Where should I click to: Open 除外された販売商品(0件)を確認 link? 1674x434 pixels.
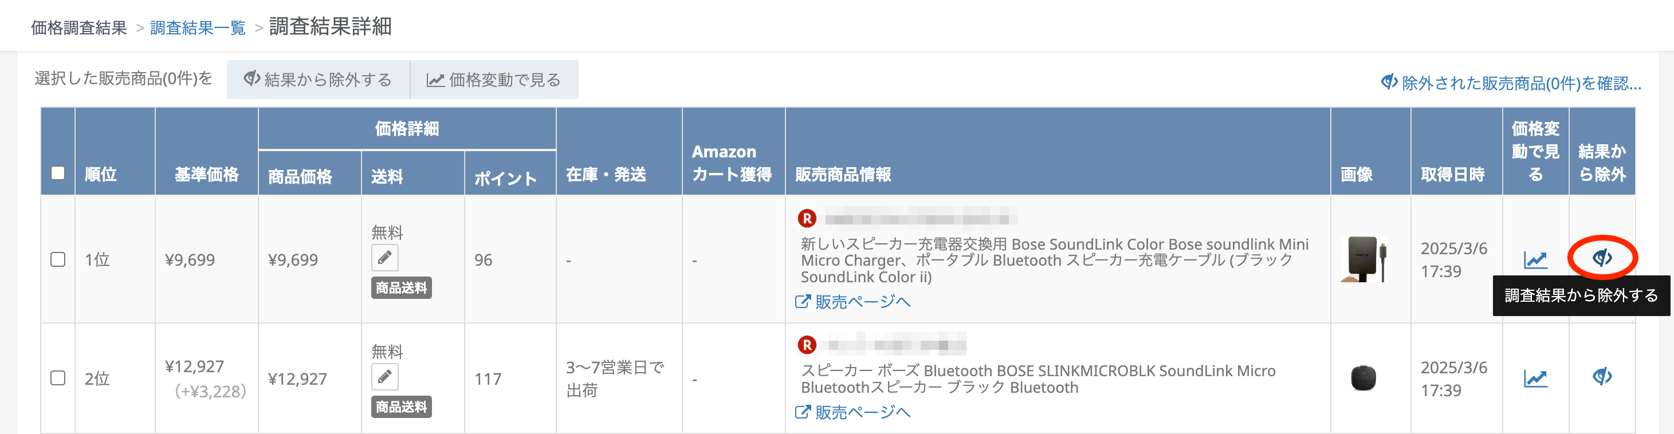click(1511, 83)
